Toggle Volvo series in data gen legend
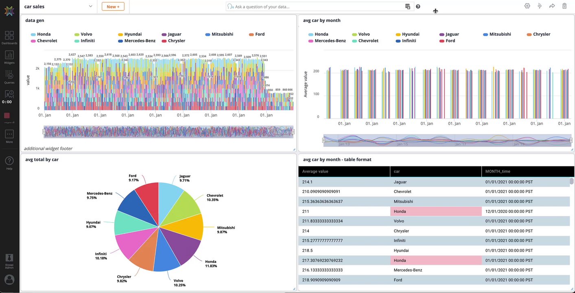The width and height of the screenshot is (575, 293). (x=83, y=34)
